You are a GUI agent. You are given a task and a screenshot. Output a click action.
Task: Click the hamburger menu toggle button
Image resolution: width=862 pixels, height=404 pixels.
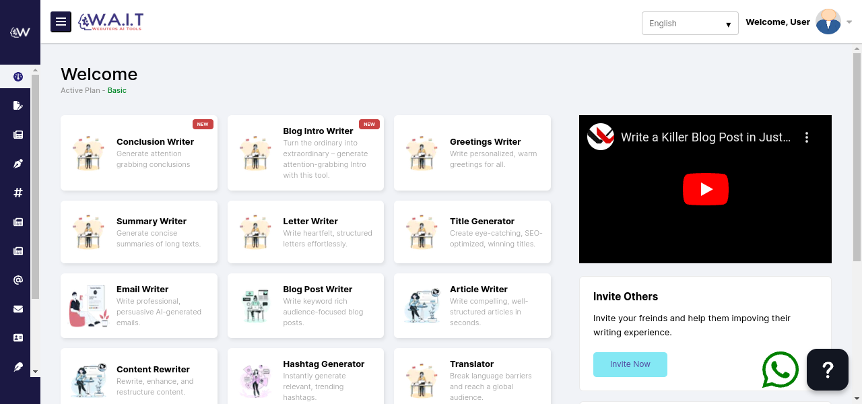pos(61,22)
